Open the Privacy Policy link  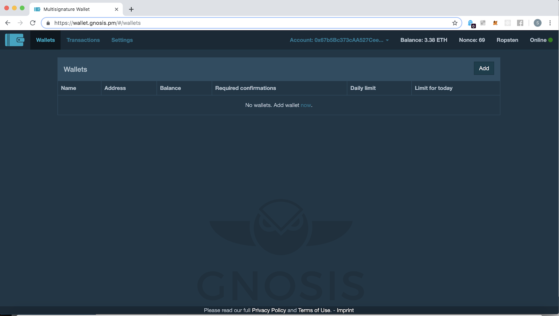(269, 310)
